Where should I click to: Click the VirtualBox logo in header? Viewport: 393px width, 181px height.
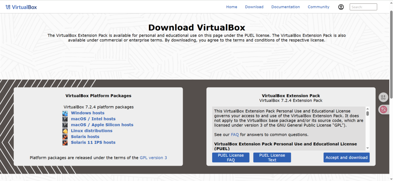tap(21, 7)
